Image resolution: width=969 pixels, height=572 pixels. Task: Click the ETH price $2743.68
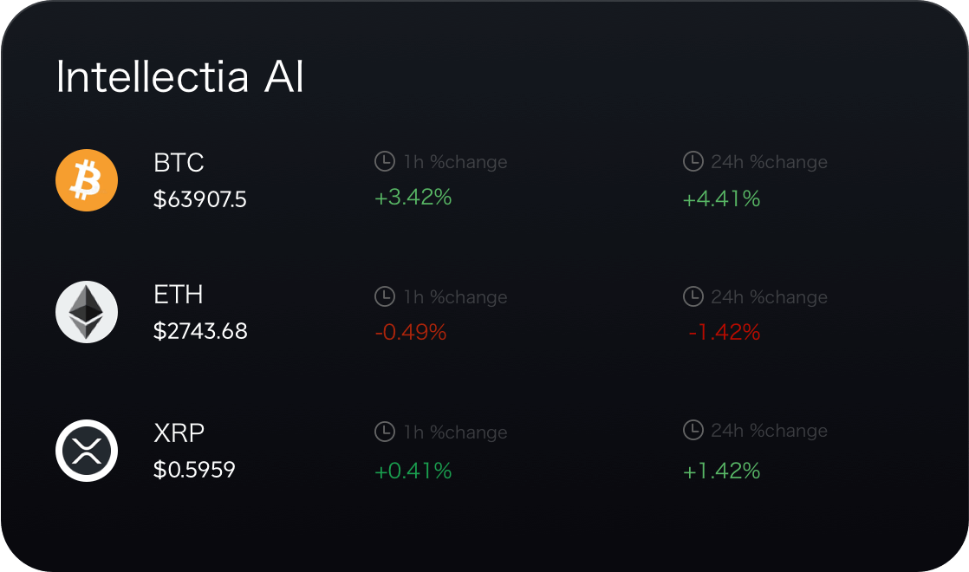coord(199,331)
